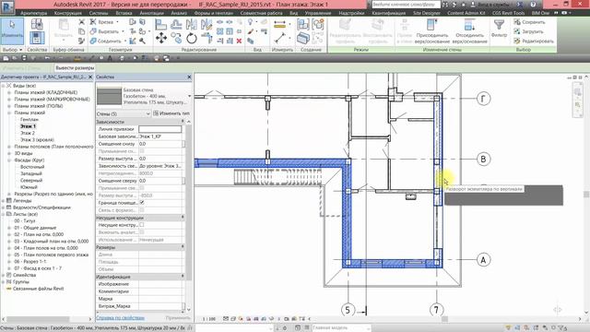The height and width of the screenshot is (332, 590).
Task: Click grid bubble Г in the drawing
Action: click(483, 99)
